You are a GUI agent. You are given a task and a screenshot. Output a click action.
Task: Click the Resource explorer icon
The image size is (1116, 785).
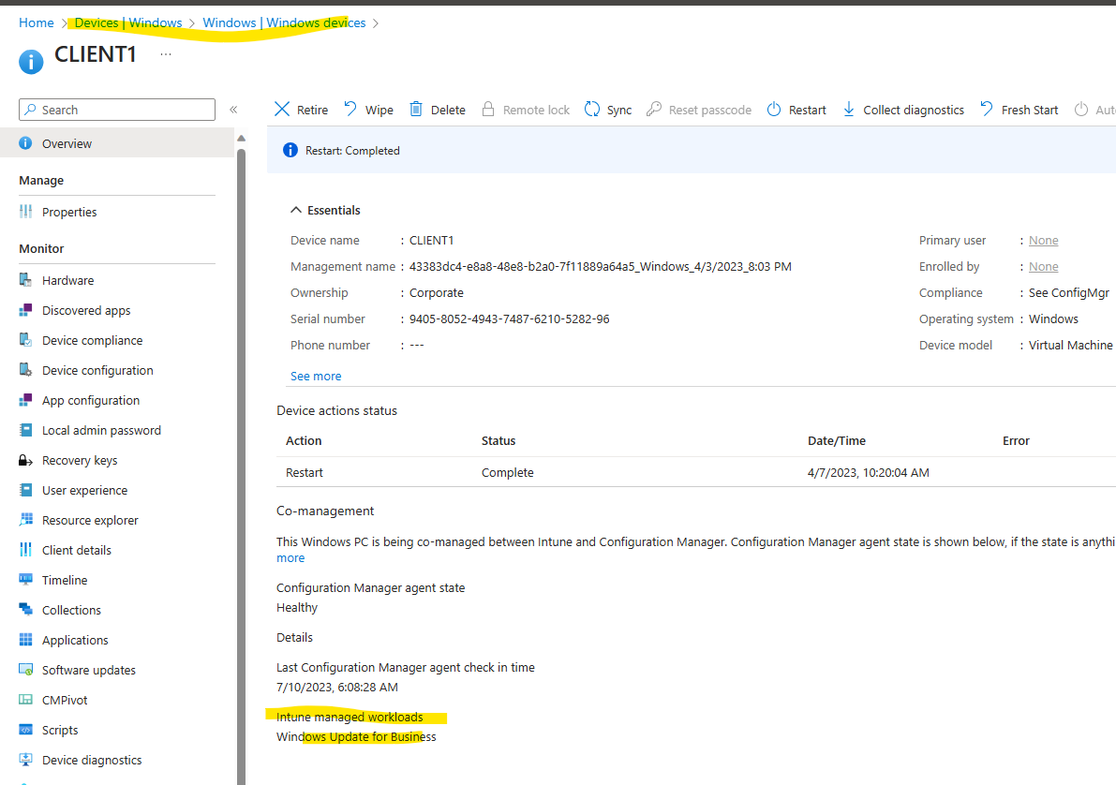(25, 520)
